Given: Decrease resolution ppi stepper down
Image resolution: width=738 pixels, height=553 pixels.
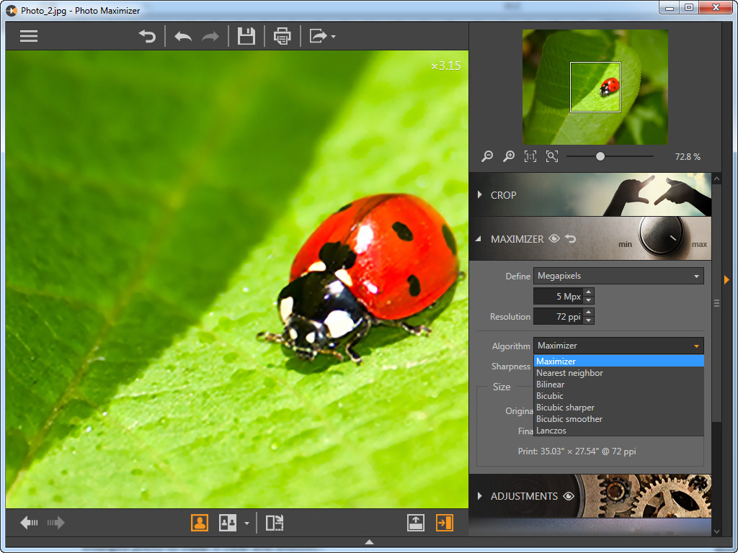Looking at the screenshot, I should tap(588, 320).
